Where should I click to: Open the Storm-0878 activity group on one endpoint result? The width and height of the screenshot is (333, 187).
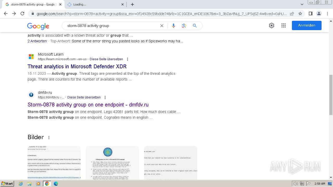[88, 105]
